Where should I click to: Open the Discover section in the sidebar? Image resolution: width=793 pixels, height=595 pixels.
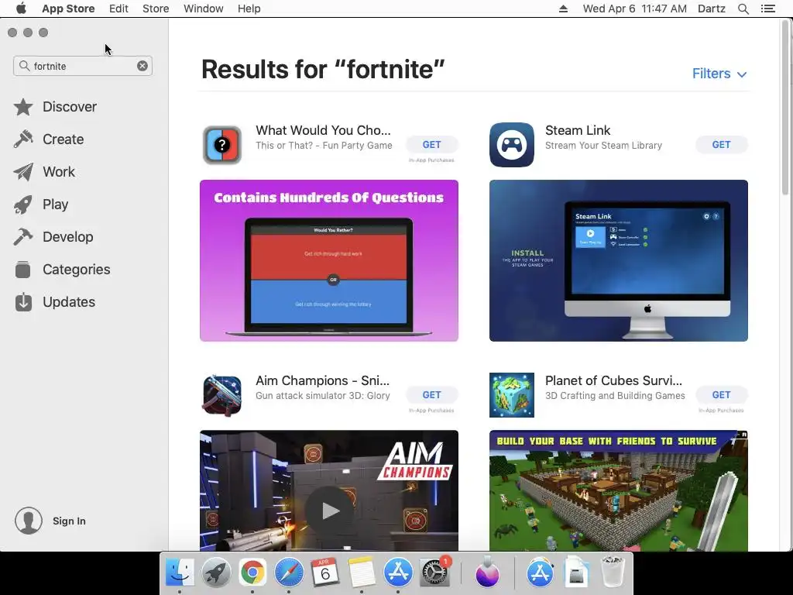[56, 107]
